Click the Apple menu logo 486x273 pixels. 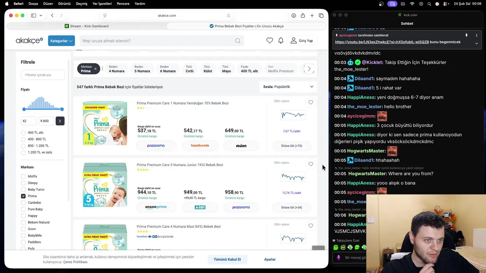pyautogui.click(x=6, y=4)
